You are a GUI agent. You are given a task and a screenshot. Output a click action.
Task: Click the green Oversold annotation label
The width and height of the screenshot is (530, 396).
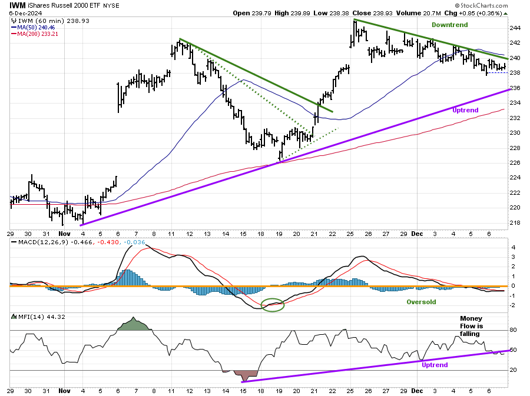[421, 302]
